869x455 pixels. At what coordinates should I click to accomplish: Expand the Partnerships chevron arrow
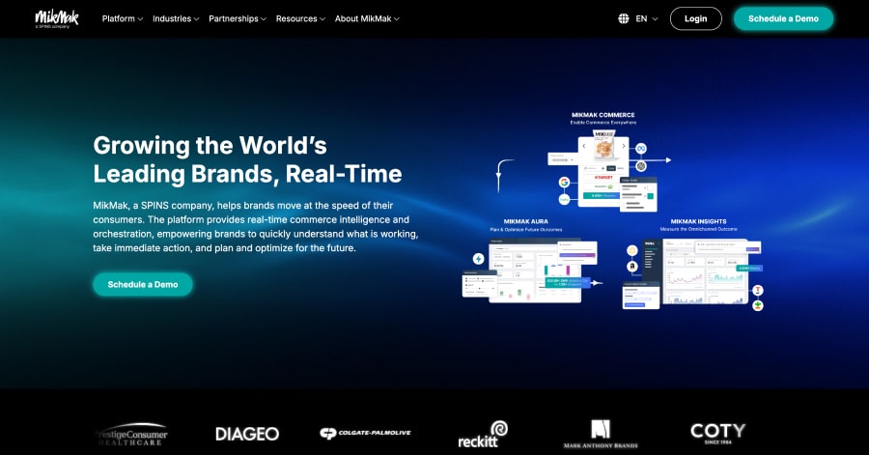coord(264,19)
